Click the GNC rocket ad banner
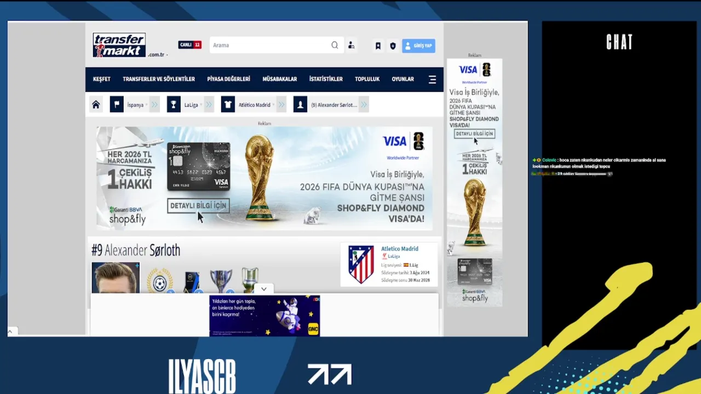The width and height of the screenshot is (701, 394). point(265,316)
